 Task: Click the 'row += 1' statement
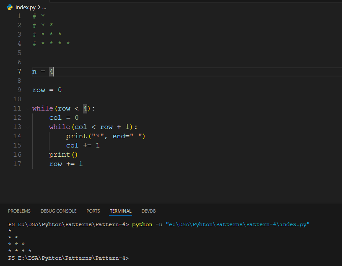point(66,164)
